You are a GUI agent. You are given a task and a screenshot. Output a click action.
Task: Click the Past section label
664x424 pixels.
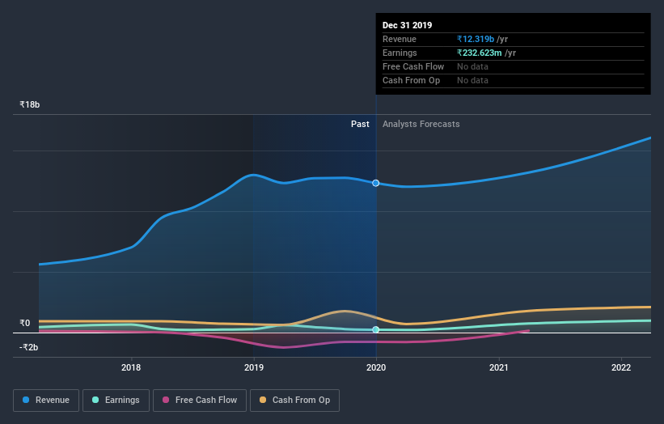coord(360,124)
